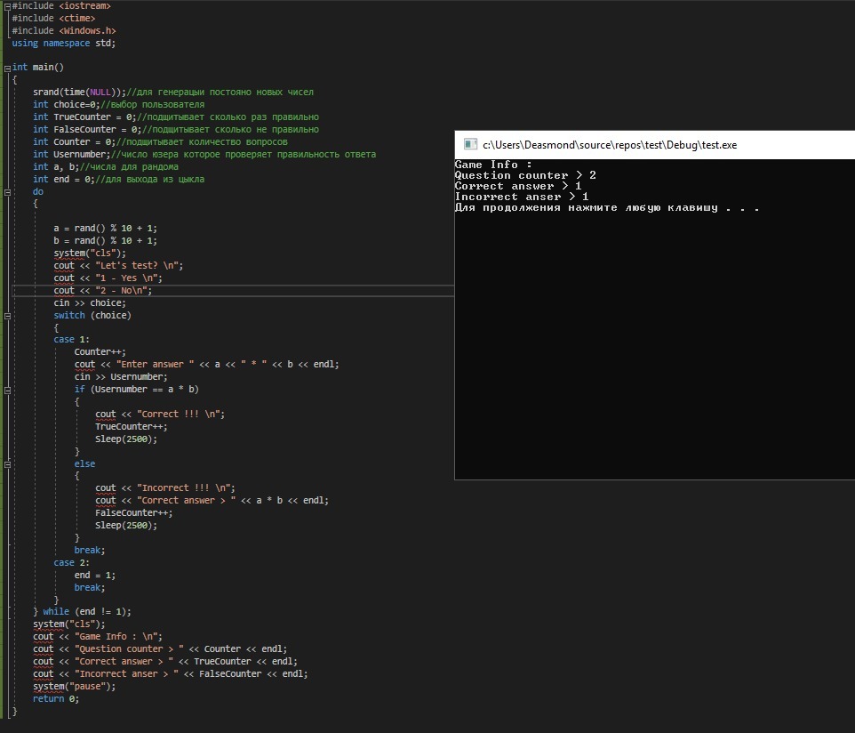This screenshot has width=855, height=733.
Task: Collapse the int main() function outline
Action: (8, 68)
